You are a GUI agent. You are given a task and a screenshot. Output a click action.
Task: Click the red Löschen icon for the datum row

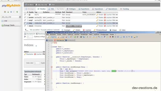pyautogui.click(x=105, y=26)
